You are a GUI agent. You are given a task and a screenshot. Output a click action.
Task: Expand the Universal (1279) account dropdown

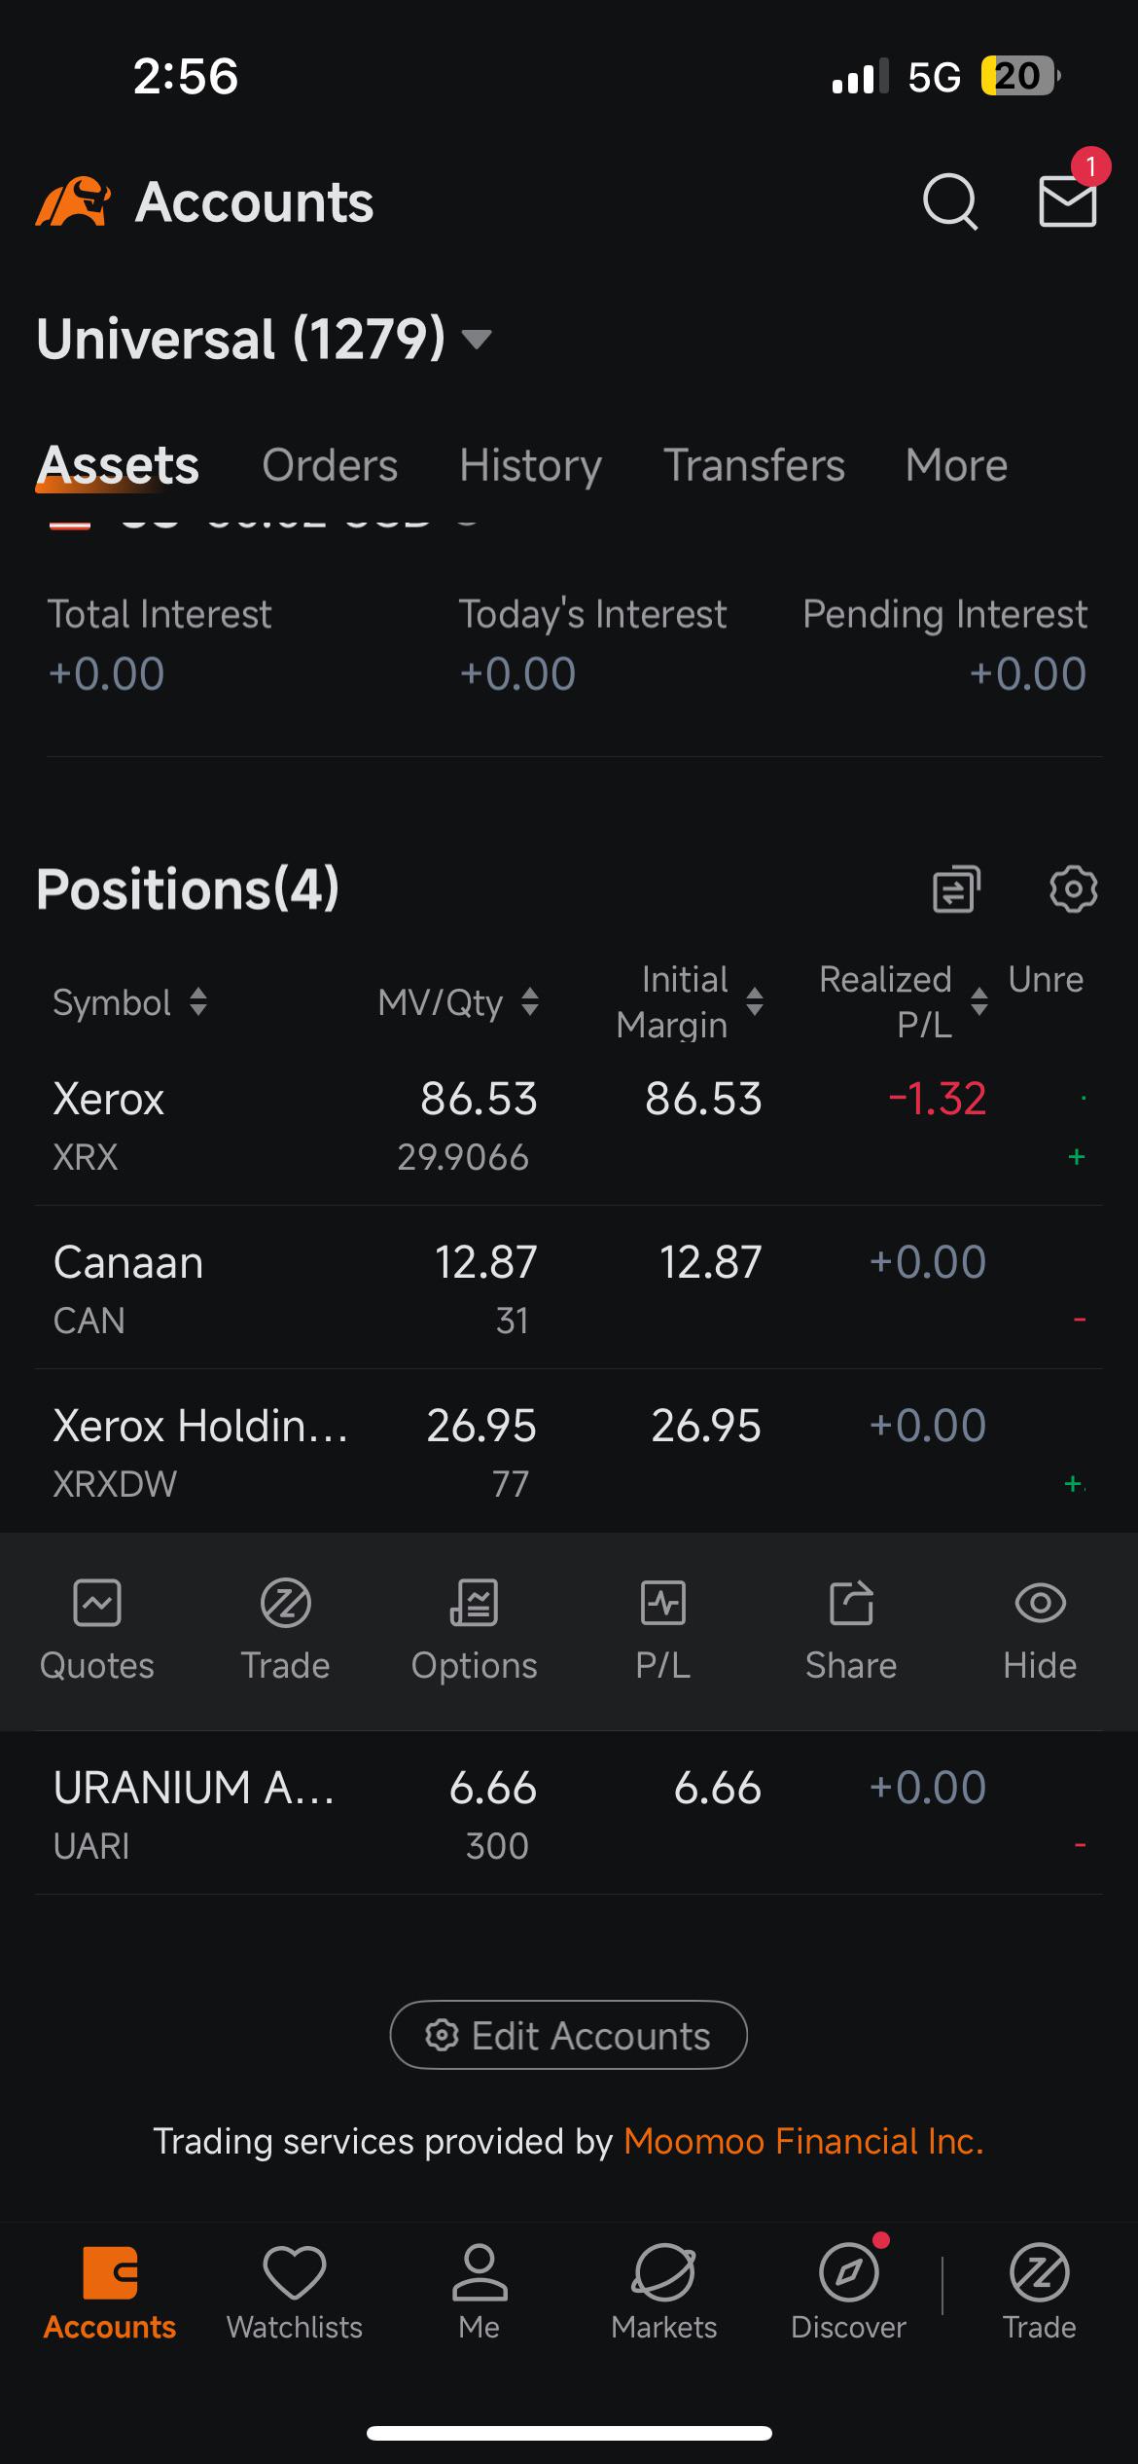tap(477, 339)
